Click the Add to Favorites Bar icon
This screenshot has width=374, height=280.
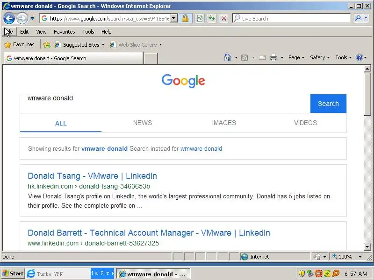coord(47,45)
